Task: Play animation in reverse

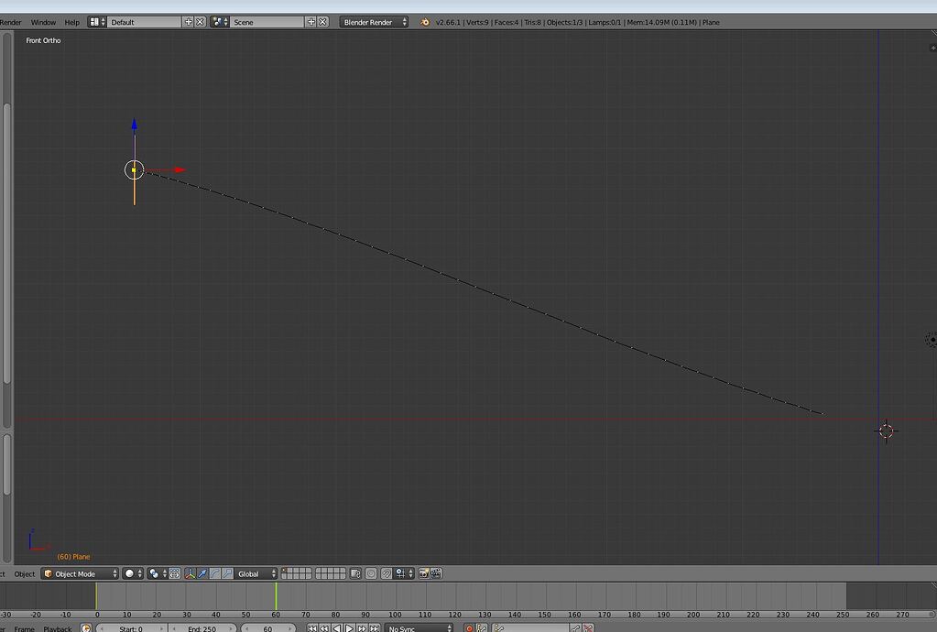Action: [337, 628]
